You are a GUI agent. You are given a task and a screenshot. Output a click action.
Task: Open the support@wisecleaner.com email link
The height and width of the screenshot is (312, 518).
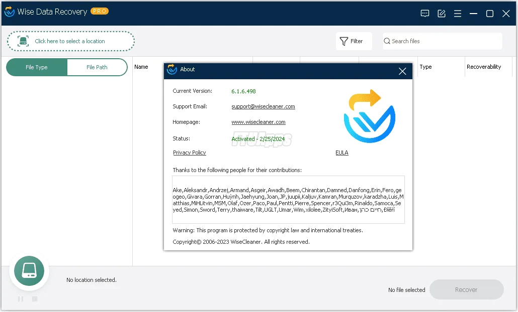pyautogui.click(x=263, y=106)
